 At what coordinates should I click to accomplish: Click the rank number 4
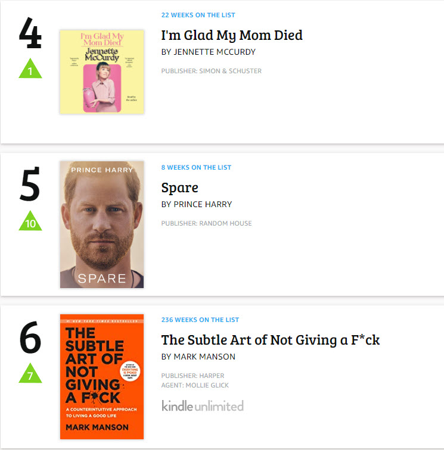pos(30,35)
